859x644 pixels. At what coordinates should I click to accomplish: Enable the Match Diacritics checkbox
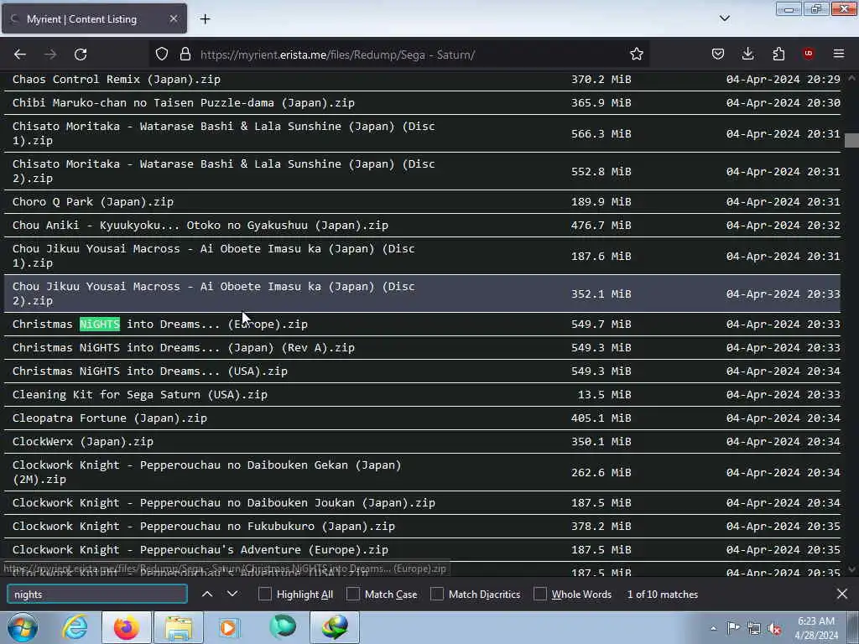[436, 594]
